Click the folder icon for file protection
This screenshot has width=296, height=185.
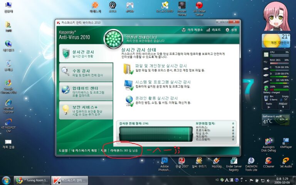click(x=128, y=69)
